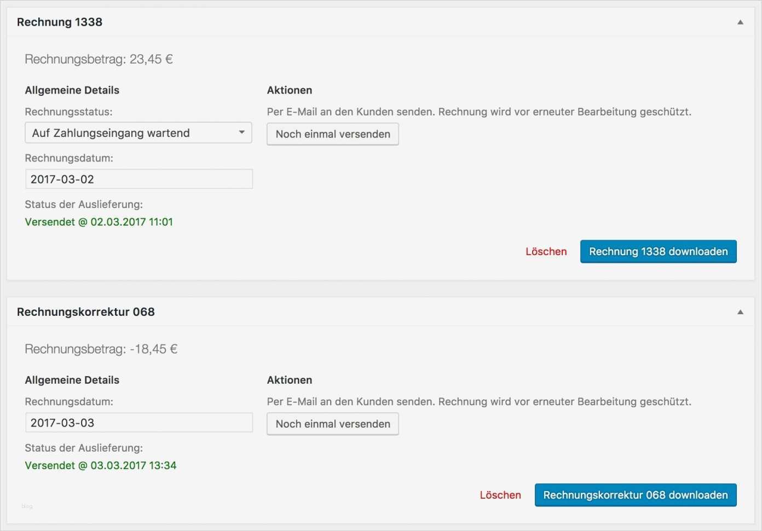
Task: Click the dropdown arrow on the invoice status field
Action: (243, 132)
